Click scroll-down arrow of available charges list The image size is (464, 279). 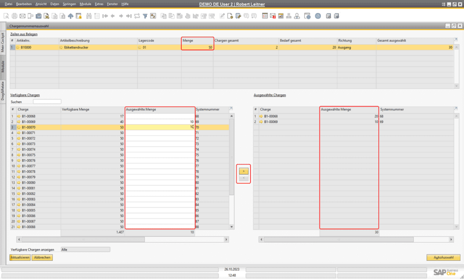(232, 227)
